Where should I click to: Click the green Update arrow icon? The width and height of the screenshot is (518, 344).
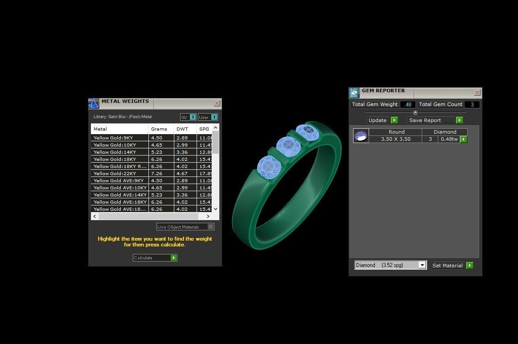pos(395,120)
